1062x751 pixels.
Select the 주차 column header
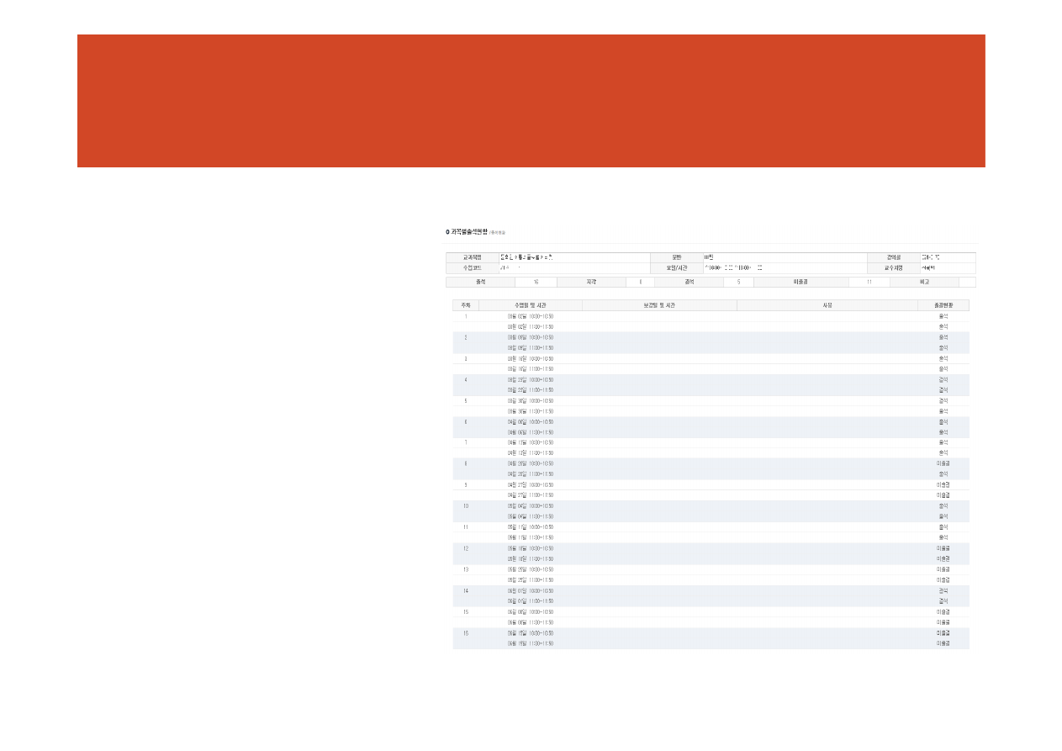coord(465,305)
